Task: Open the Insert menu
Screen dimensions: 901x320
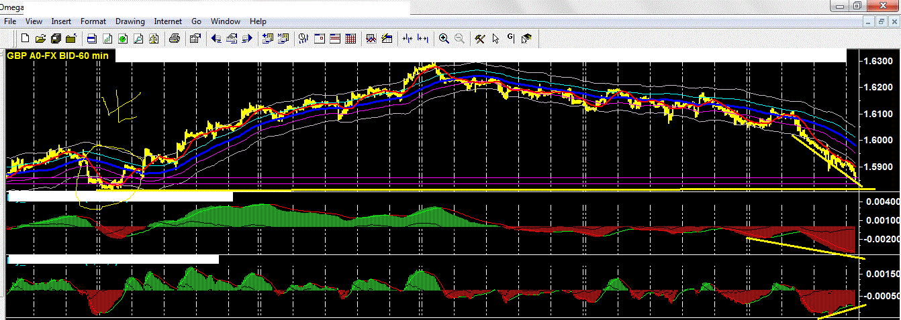Action: tap(61, 21)
